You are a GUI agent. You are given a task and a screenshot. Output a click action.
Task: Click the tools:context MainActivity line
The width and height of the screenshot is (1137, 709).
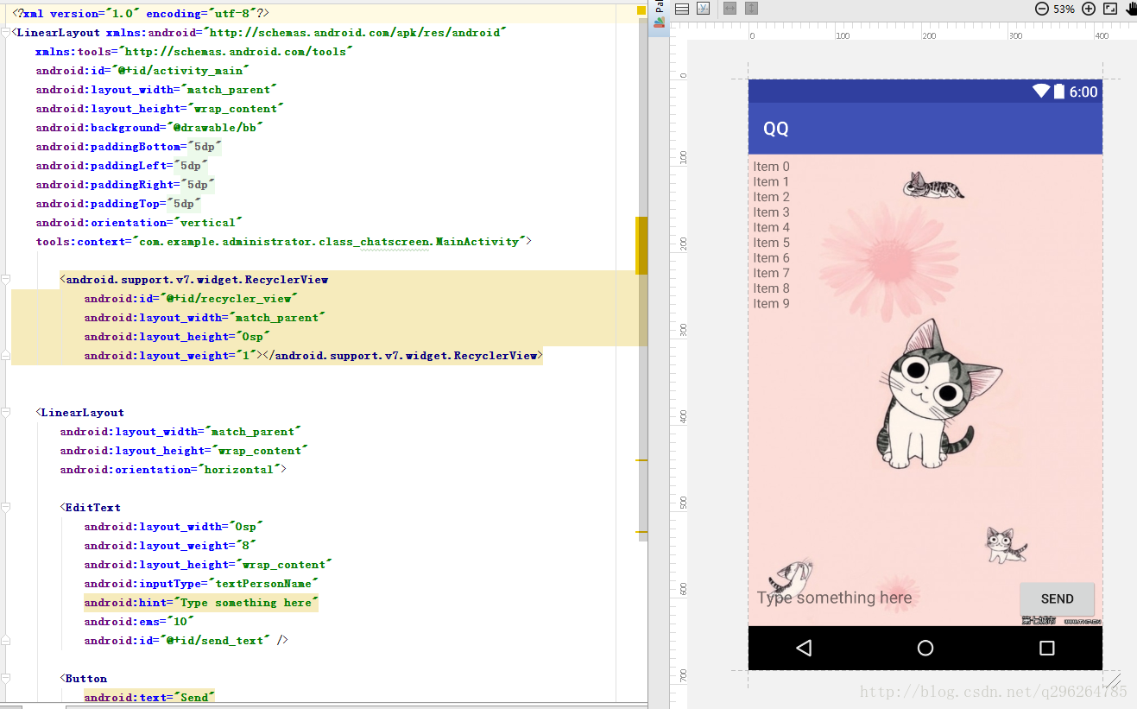pyautogui.click(x=284, y=242)
